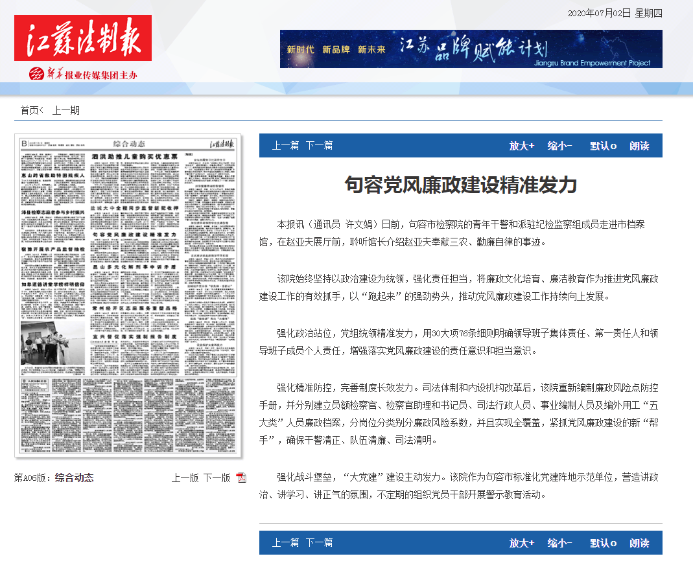Click 缩小- in the top article bar

(x=559, y=146)
